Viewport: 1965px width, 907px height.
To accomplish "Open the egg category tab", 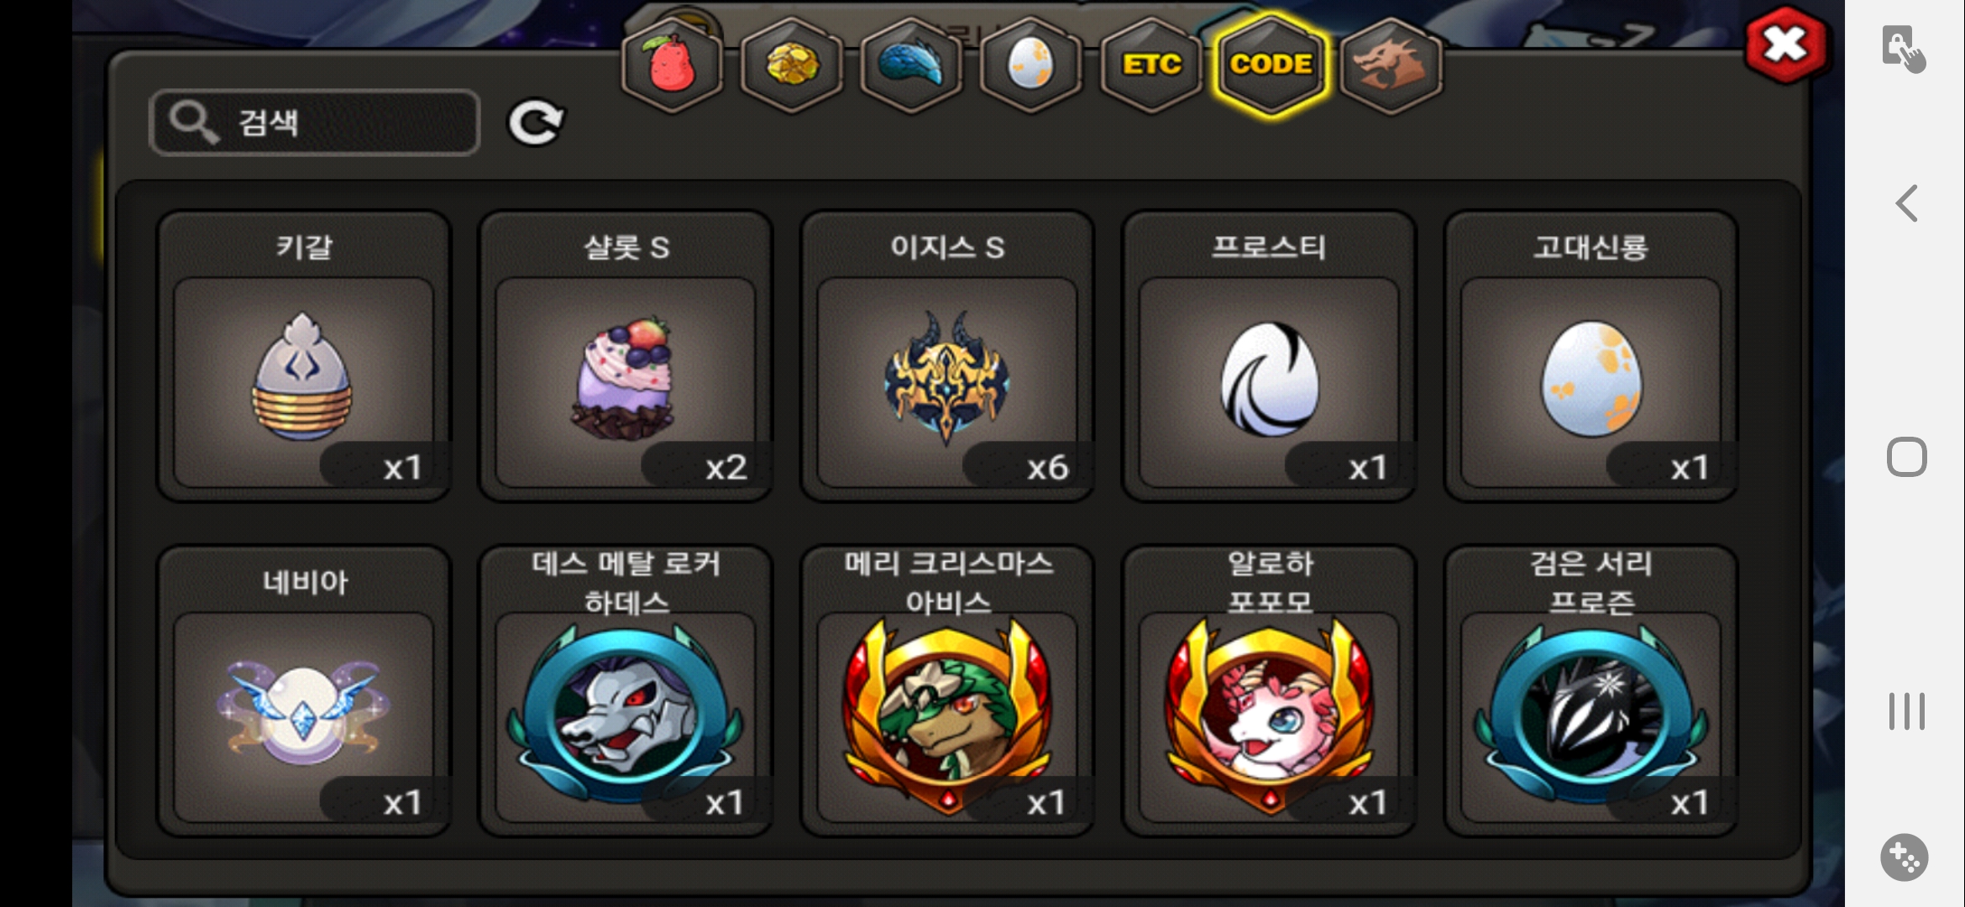I will point(1030,66).
